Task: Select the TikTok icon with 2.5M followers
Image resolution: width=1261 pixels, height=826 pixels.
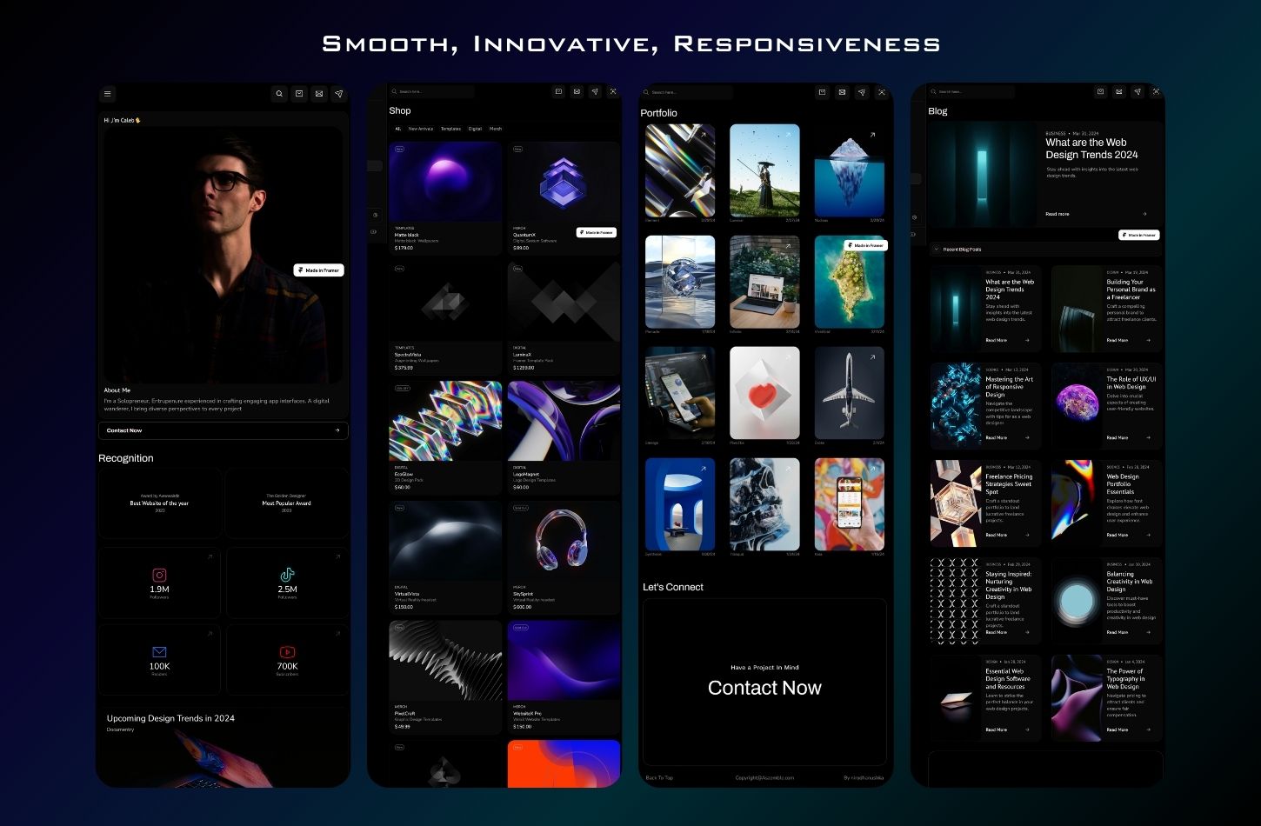Action: click(x=287, y=576)
